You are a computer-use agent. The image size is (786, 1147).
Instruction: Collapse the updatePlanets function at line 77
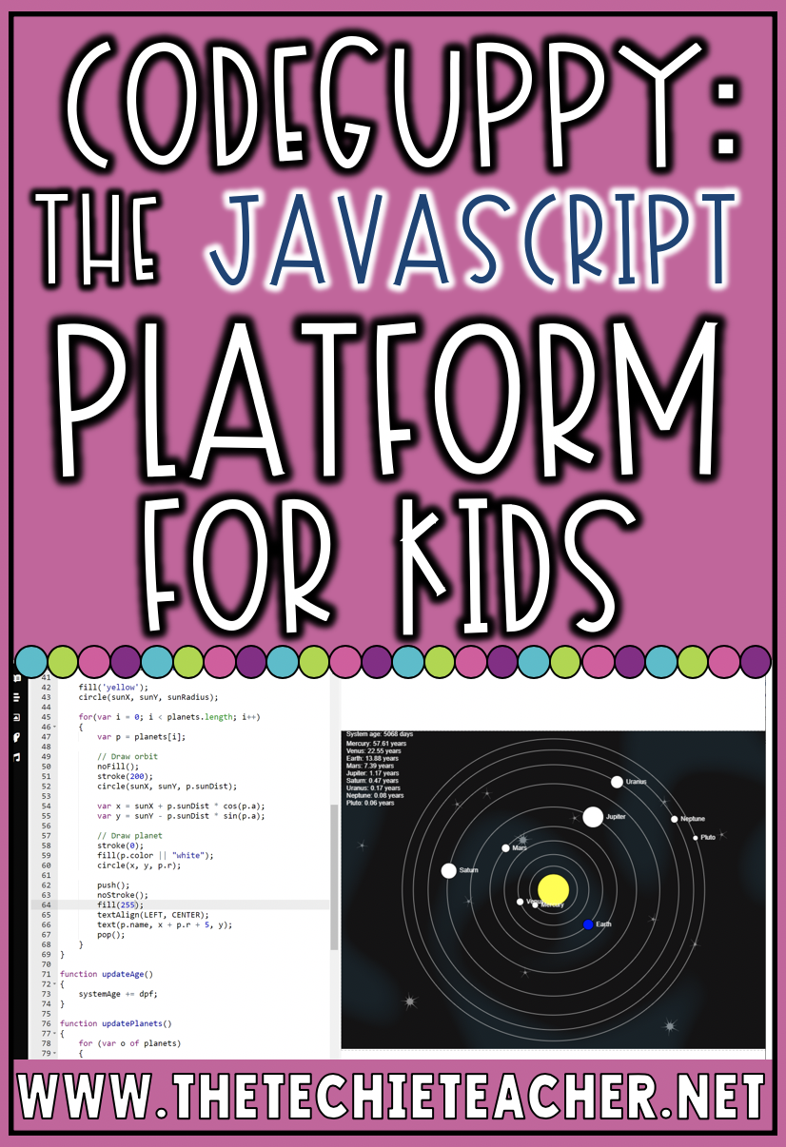[x=53, y=1033]
